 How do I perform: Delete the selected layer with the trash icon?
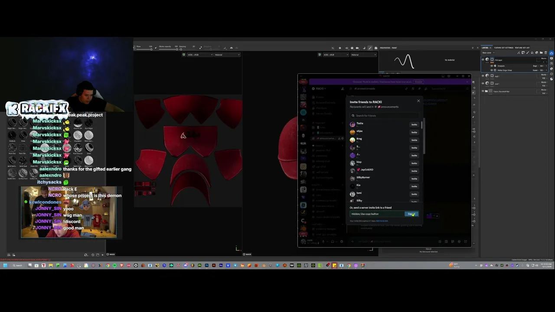pos(545,52)
